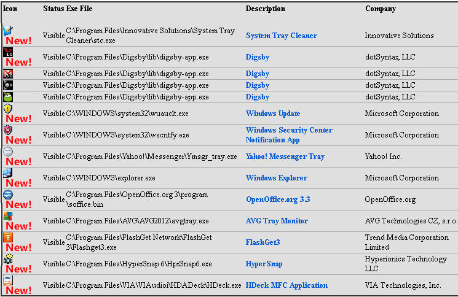Click VIA Technologies, Inc. company cell
This screenshot has height=297, width=458.
[403, 285]
